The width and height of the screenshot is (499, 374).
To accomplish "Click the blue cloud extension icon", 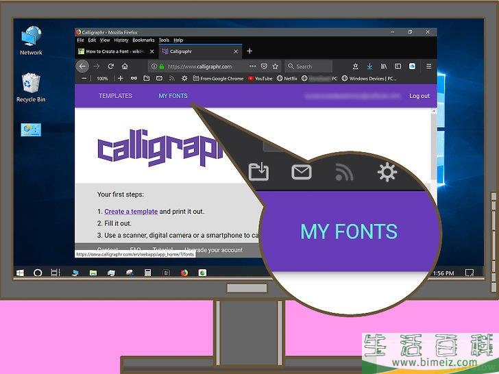I will click(412, 66).
